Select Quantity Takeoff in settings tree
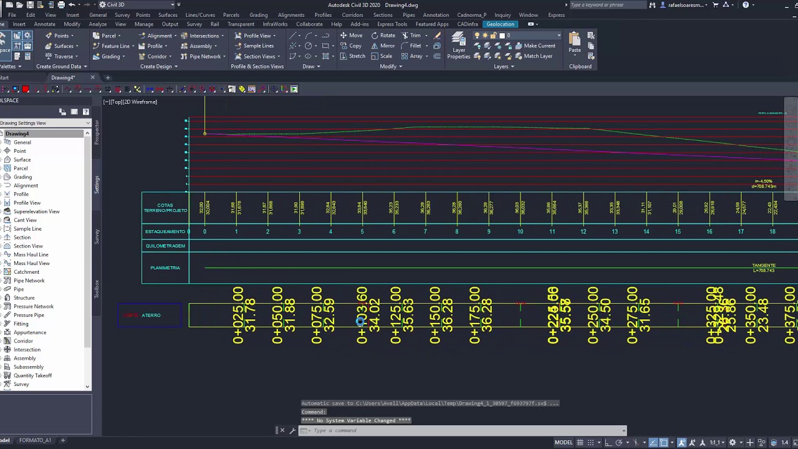 click(32, 375)
